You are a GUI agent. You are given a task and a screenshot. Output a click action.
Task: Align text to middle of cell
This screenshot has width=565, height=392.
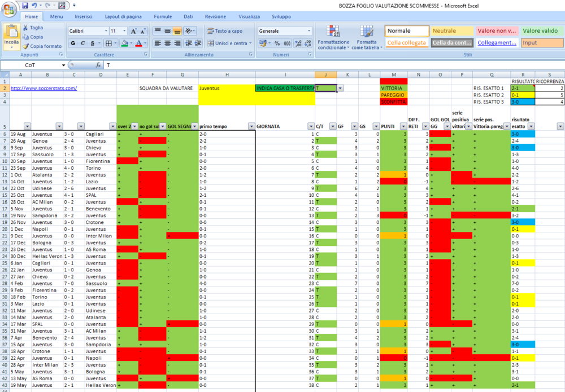tap(167, 31)
